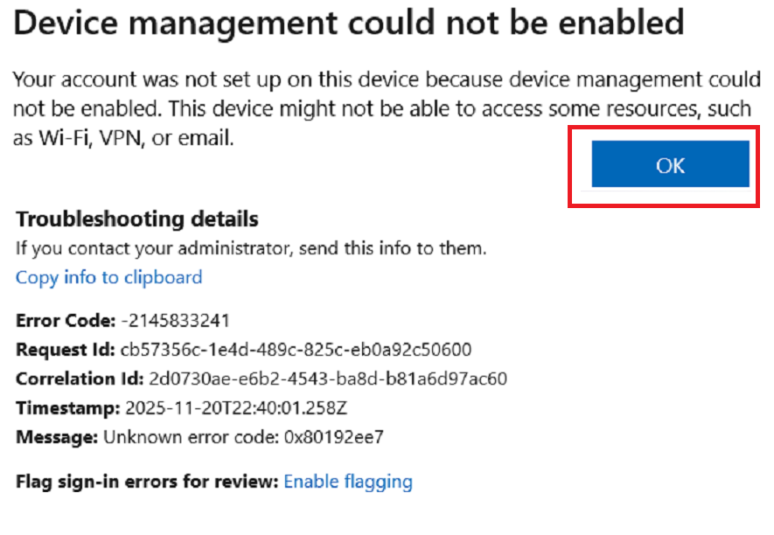
Task: Click the Device management could not be enabled heading
Action: click(349, 24)
